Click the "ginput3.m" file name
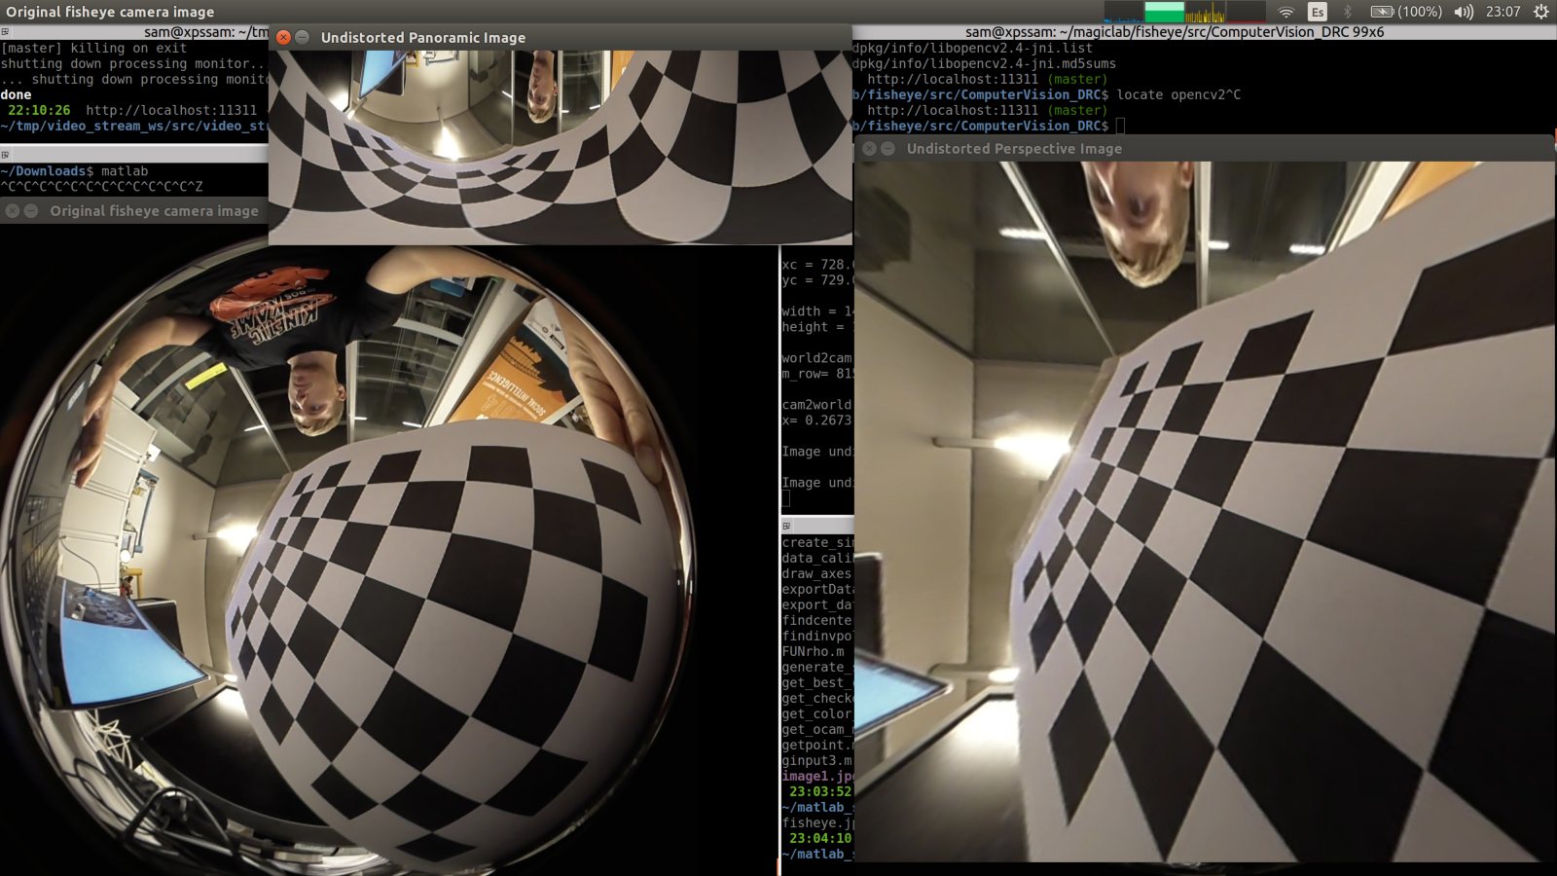Image resolution: width=1557 pixels, height=876 pixels. pos(817,760)
